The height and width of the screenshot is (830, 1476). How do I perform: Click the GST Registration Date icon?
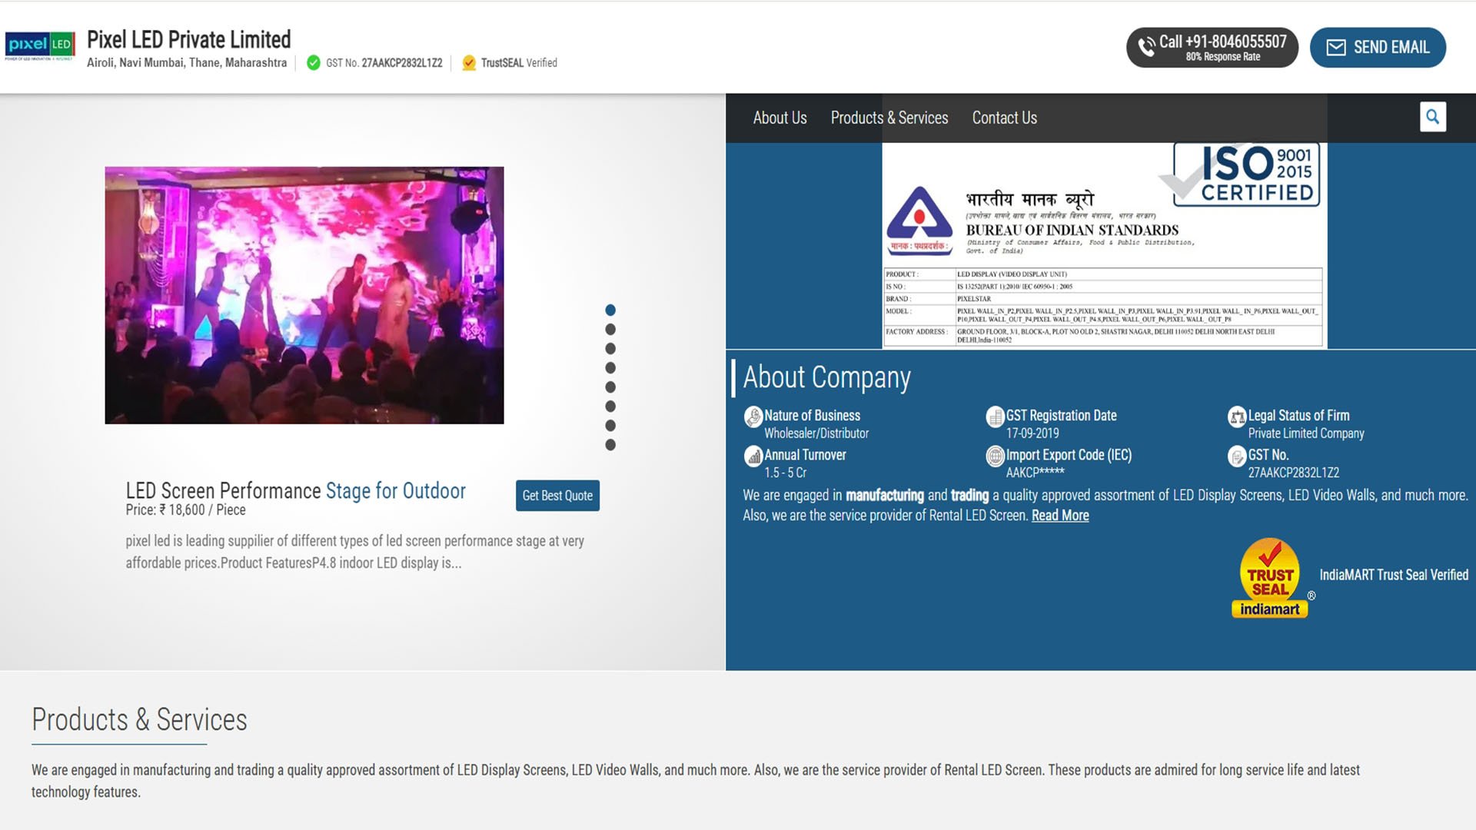pyautogui.click(x=996, y=417)
